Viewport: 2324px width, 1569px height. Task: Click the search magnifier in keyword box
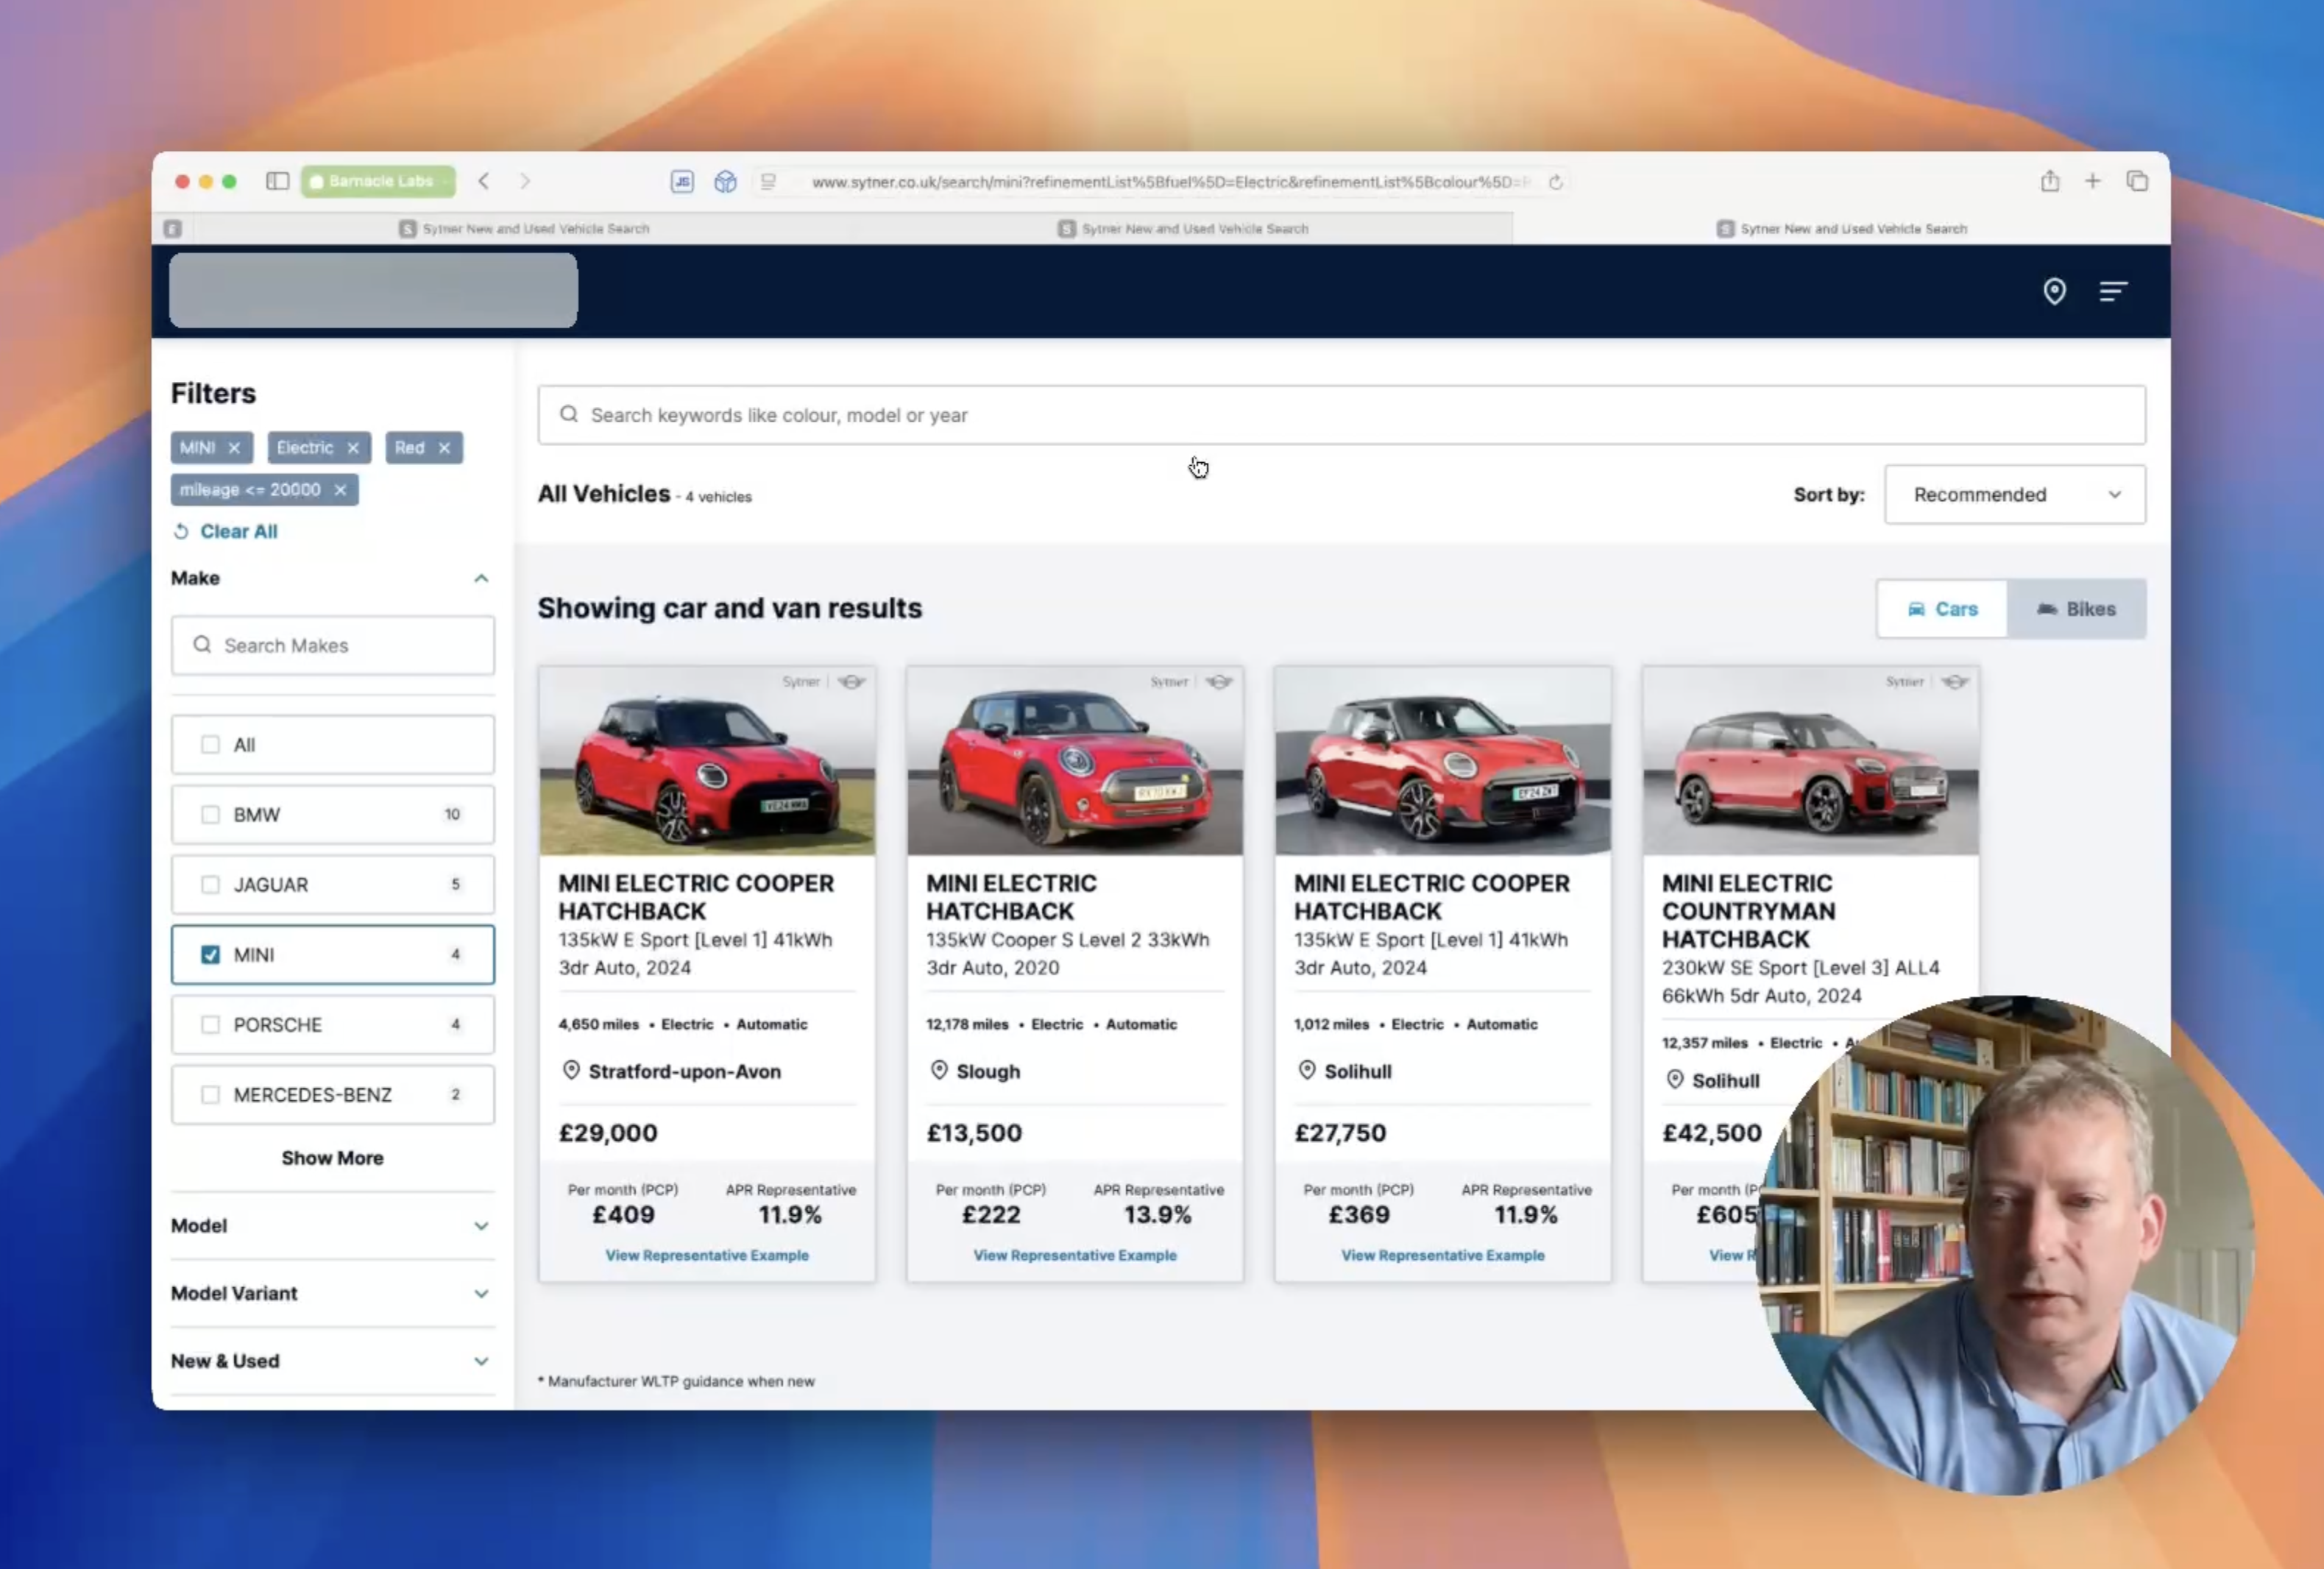(568, 414)
